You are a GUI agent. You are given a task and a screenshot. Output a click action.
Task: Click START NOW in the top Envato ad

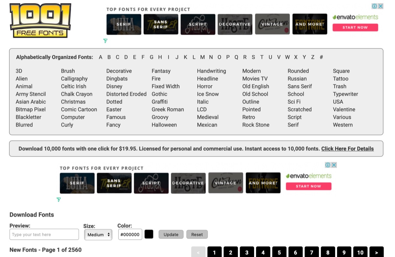[355, 28]
